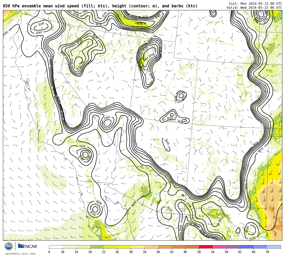
Task: Click the 18-22 kts green color swatch
Action: coord(97,247)
